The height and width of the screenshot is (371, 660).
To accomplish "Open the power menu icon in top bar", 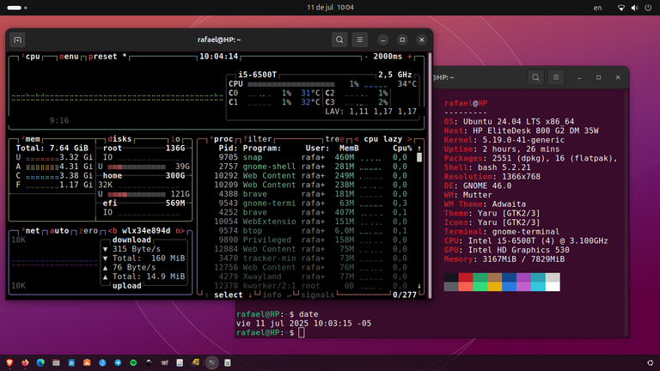I will (x=648, y=8).
